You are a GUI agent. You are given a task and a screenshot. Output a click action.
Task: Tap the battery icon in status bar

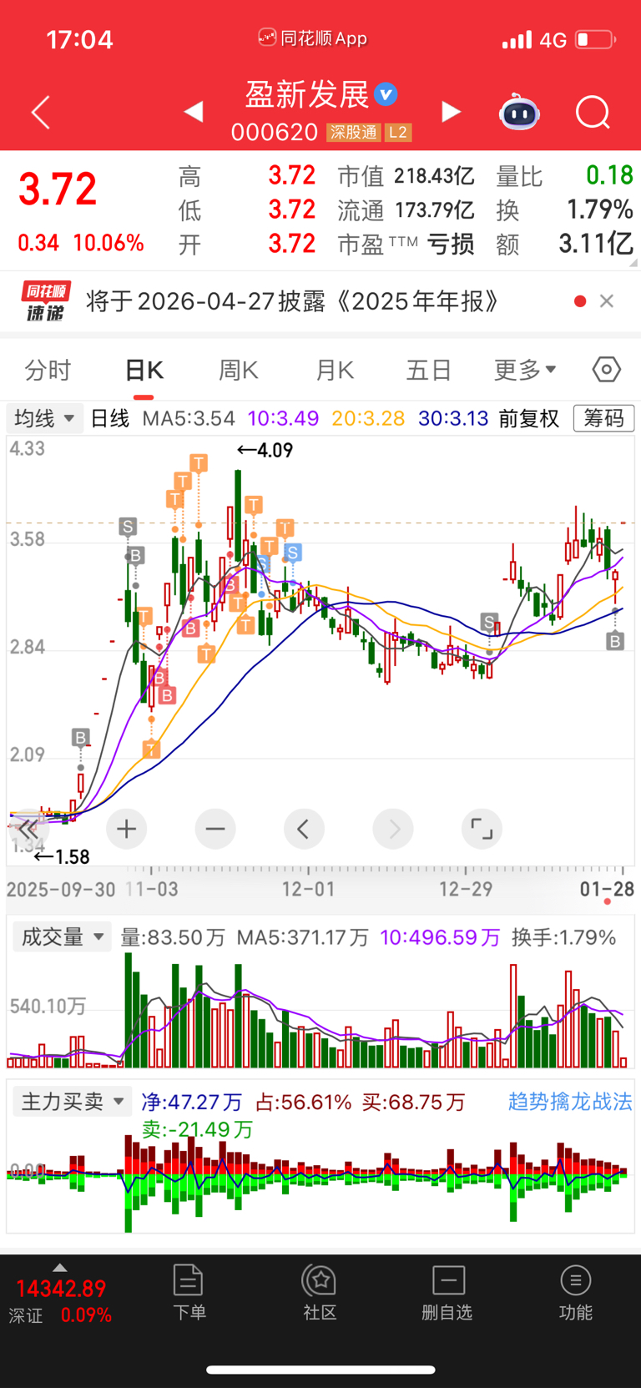point(594,39)
